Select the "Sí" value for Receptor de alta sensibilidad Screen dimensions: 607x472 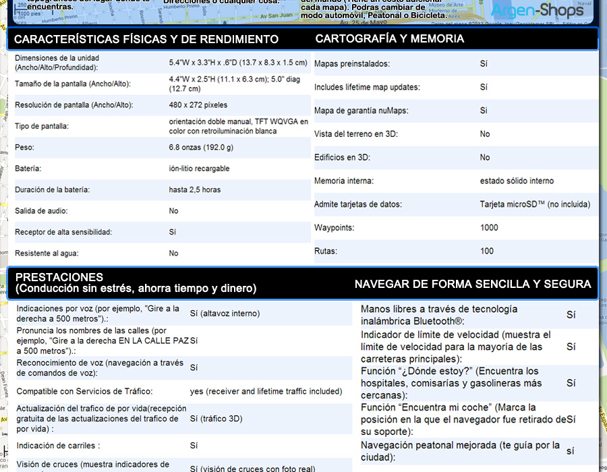point(172,232)
